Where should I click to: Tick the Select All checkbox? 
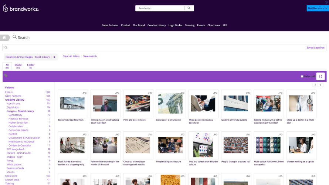(x=302, y=77)
